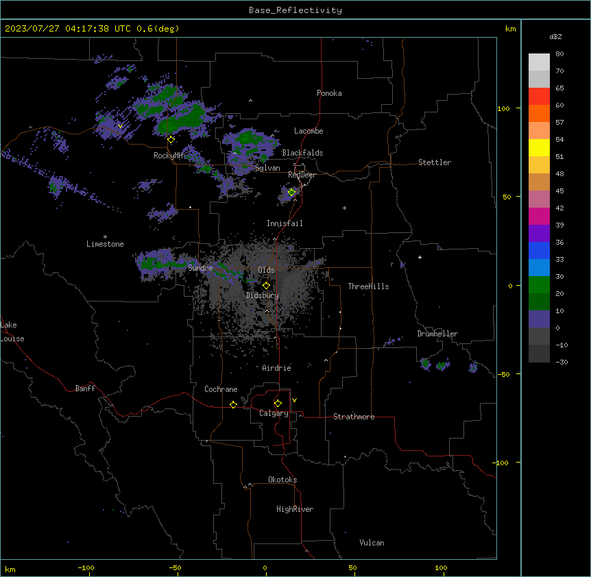Click the Innisfail town label
The image size is (591, 577).
coord(285,223)
